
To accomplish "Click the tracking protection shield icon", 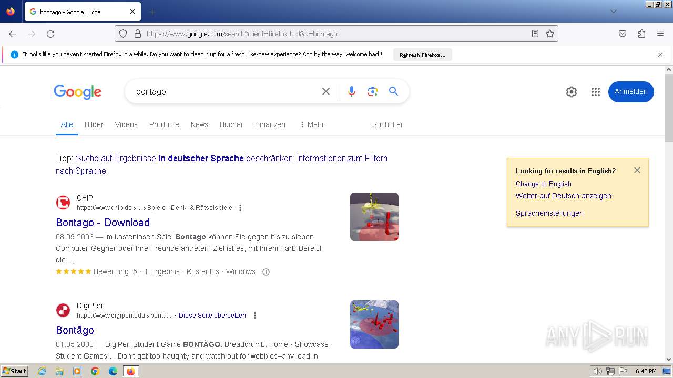I will point(123,34).
